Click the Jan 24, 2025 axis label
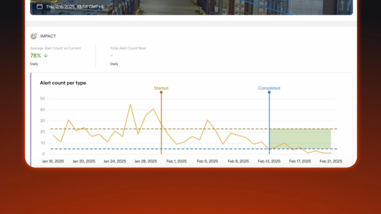Viewport: 381px width, 214px height. [115, 161]
